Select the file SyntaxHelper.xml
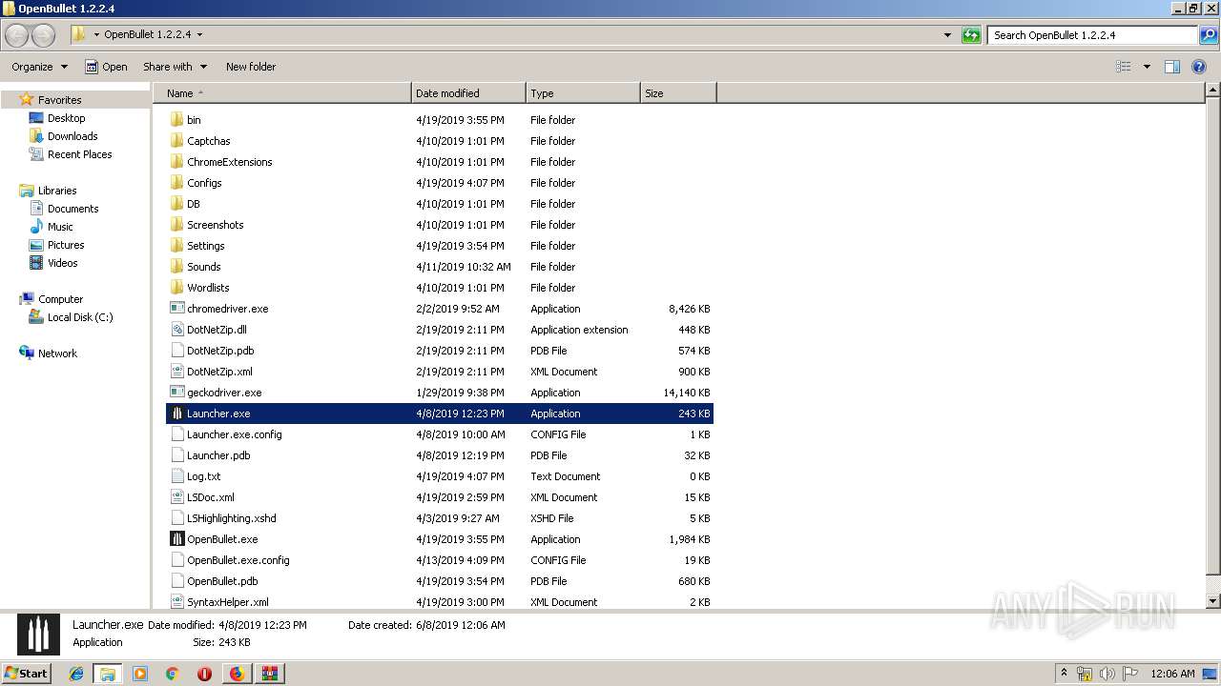The height and width of the screenshot is (686, 1221). 227,602
